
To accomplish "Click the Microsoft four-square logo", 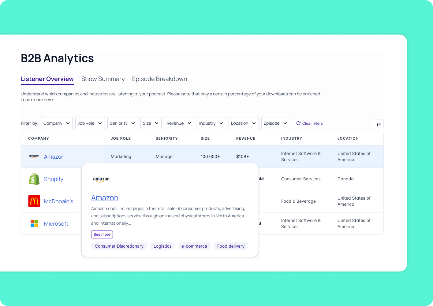I will [x=34, y=223].
